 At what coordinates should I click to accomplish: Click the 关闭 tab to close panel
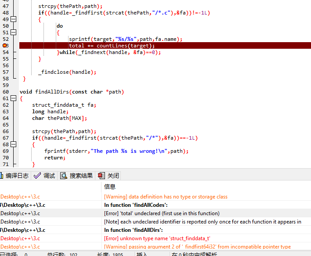[x=113, y=176]
